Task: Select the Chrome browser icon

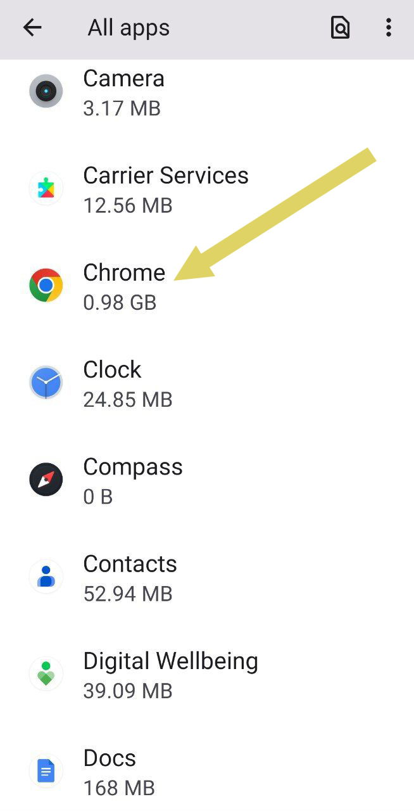Action: 46,285
